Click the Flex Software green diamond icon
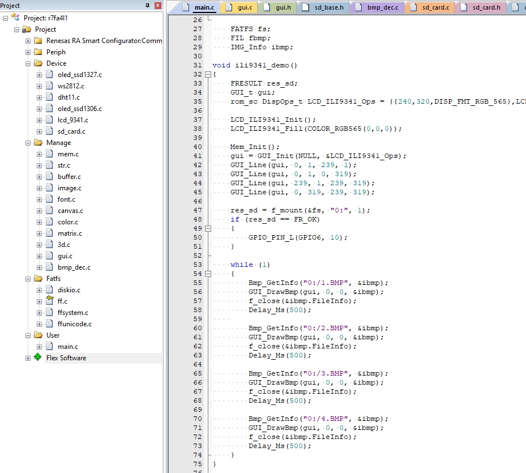Viewport: 526px width, 473px height. [38, 357]
